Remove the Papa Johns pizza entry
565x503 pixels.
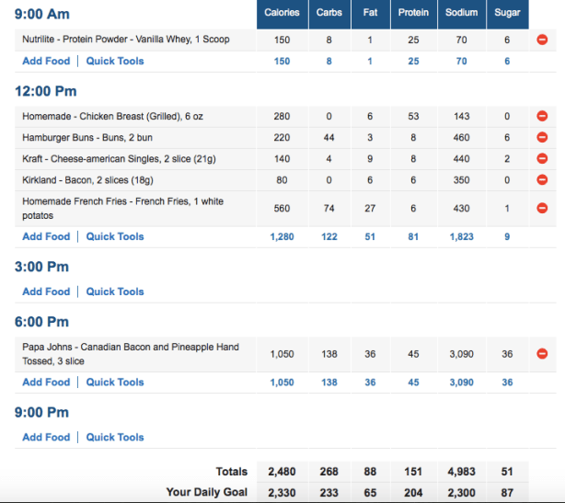[542, 354]
